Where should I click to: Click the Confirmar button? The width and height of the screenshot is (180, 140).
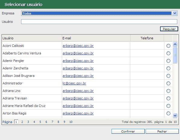coord(128,131)
